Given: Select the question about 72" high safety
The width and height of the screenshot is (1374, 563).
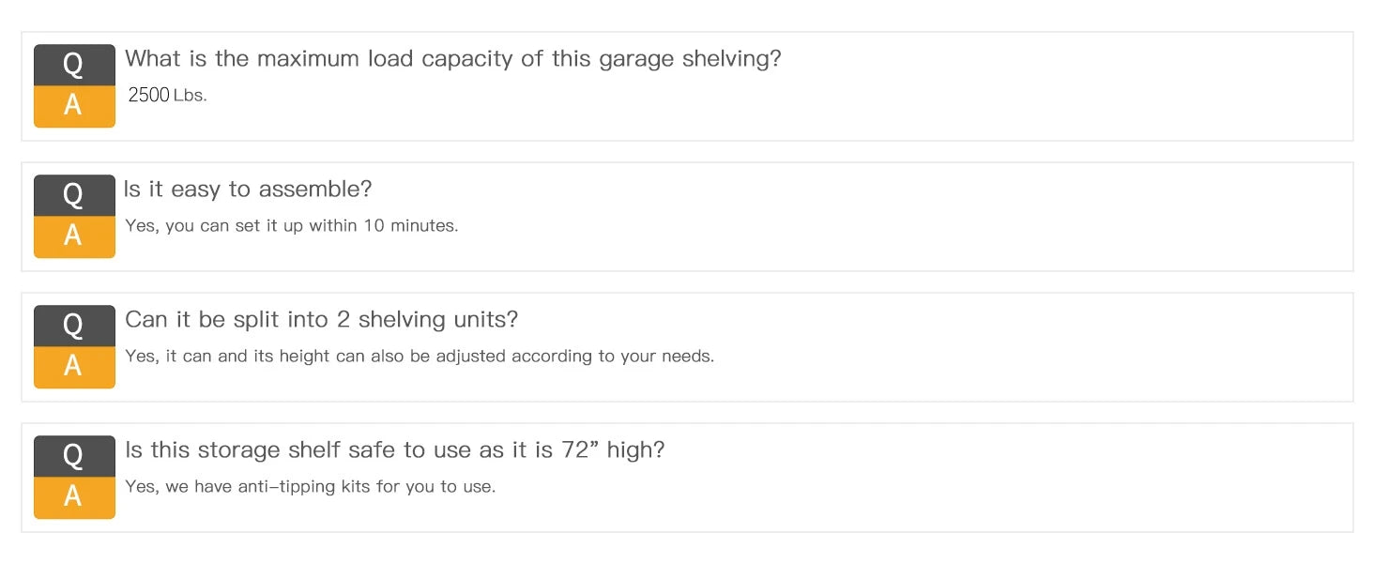Looking at the screenshot, I should [394, 450].
